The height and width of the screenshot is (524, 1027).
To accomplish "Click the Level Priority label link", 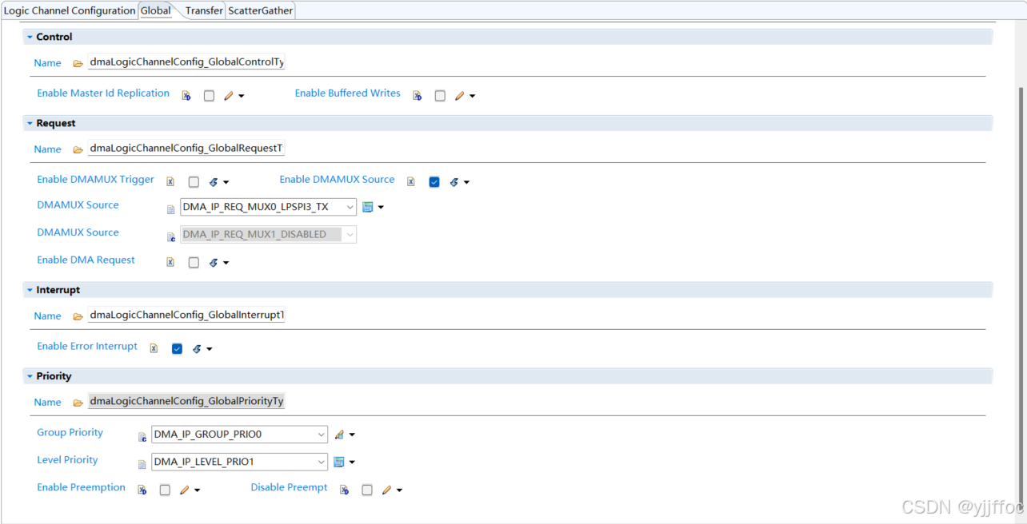I will pyautogui.click(x=67, y=459).
